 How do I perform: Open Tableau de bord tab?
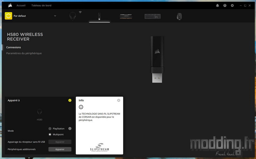point(41,5)
